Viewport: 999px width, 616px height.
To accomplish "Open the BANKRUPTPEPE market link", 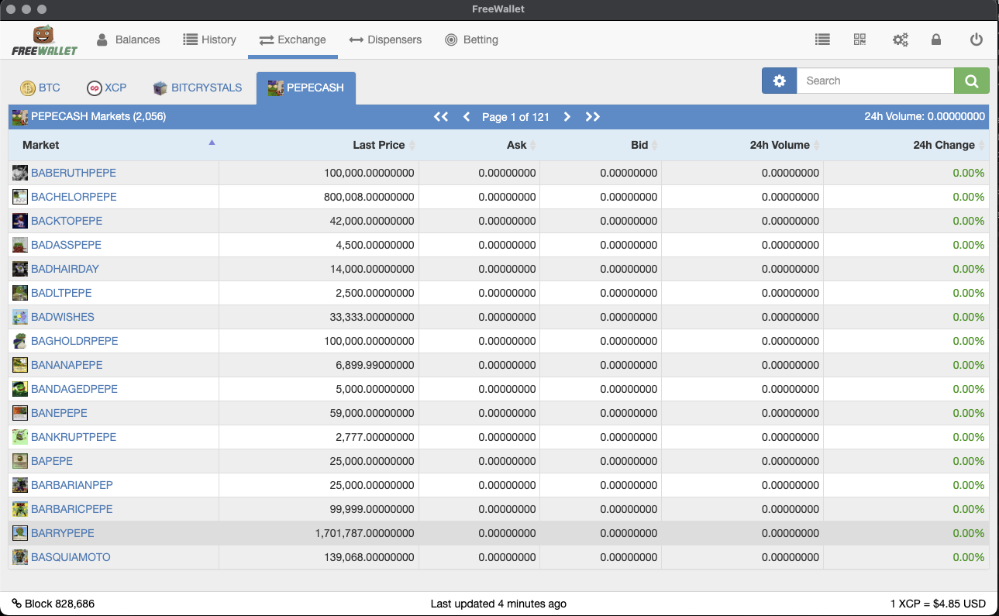I will [x=74, y=437].
